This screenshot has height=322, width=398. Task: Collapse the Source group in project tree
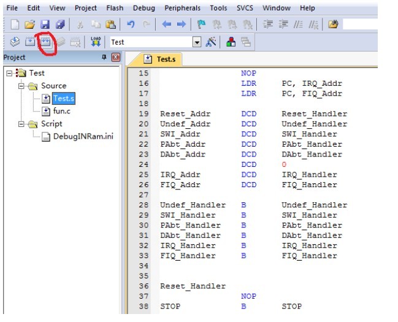click(x=22, y=86)
